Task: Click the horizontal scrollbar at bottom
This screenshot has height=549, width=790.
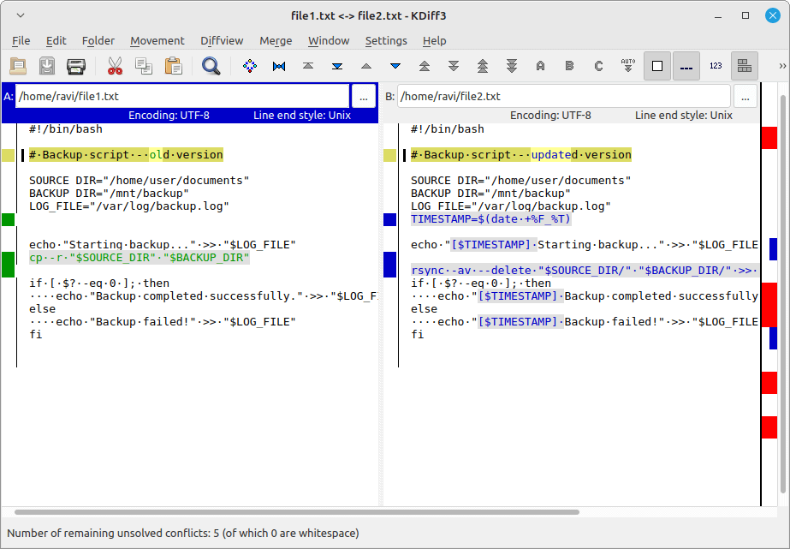Action: pos(291,512)
